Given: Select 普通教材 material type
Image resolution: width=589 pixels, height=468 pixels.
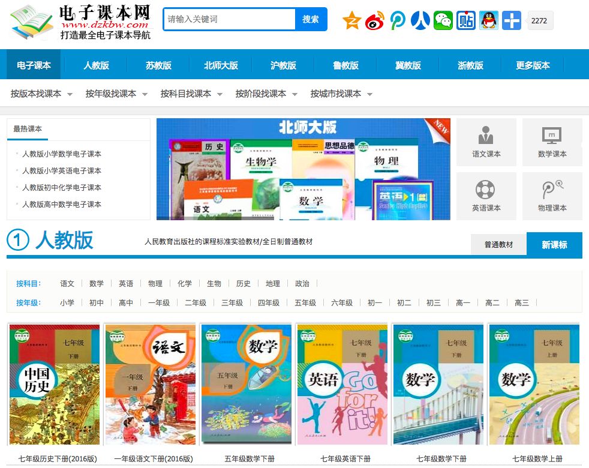Looking at the screenshot, I should coord(498,245).
